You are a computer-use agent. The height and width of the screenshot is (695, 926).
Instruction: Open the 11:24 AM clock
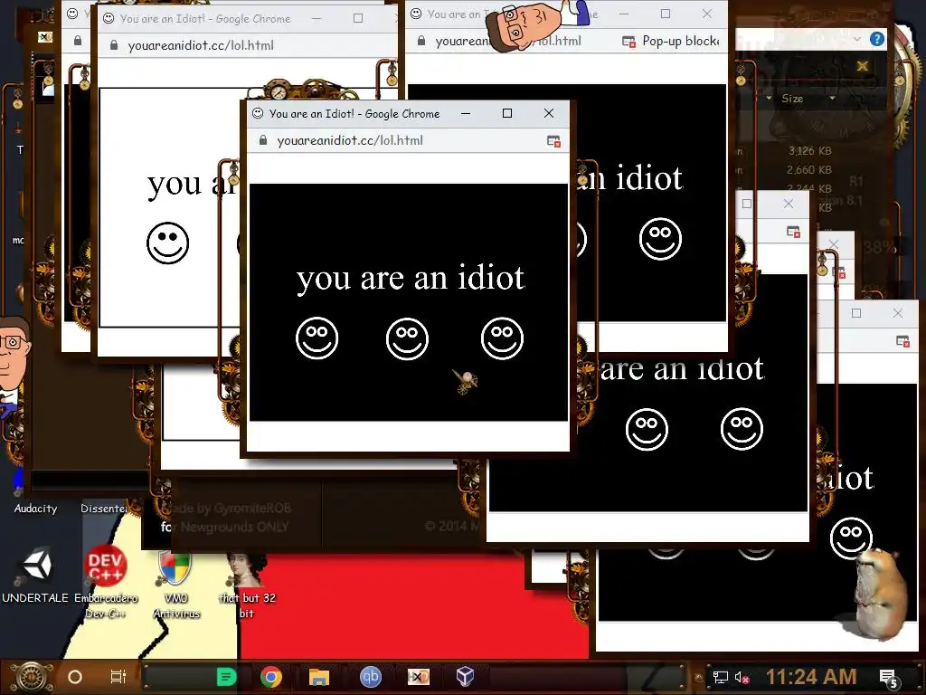(x=811, y=677)
